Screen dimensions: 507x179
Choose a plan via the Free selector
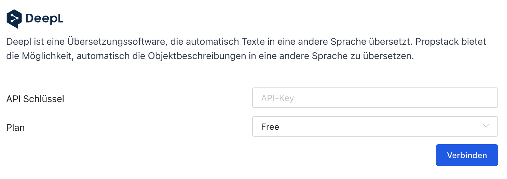tap(375, 126)
